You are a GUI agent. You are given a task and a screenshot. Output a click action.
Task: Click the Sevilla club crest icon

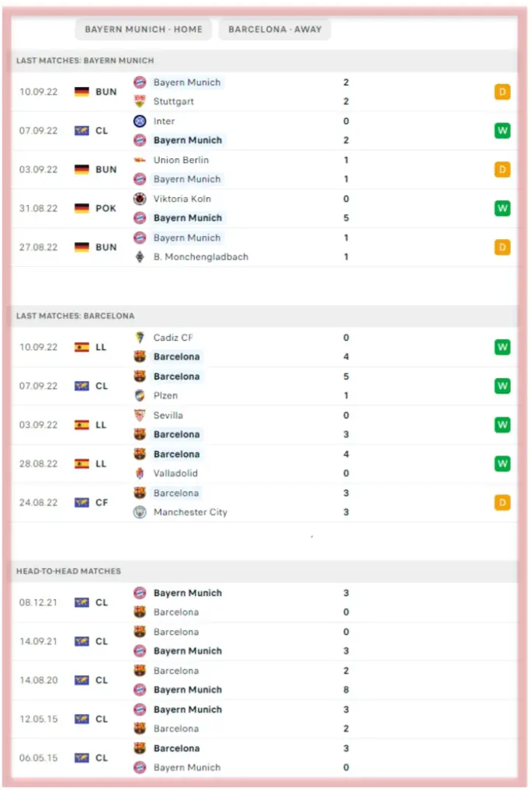pyautogui.click(x=140, y=415)
